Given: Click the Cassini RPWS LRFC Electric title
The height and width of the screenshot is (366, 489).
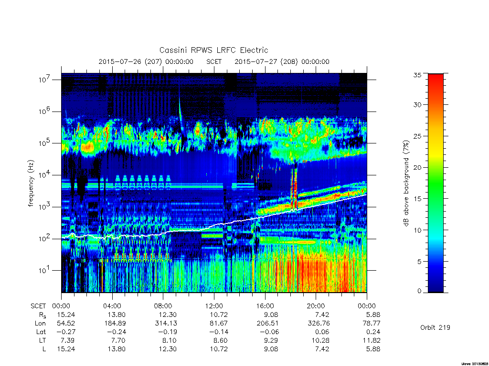Looking at the screenshot, I should coord(213,51).
